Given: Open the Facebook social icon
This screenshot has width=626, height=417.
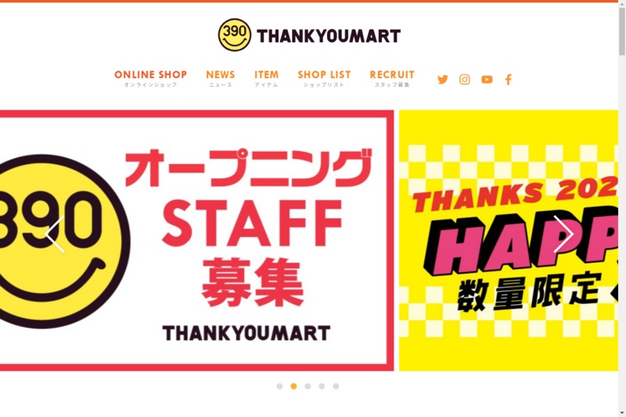Looking at the screenshot, I should 508,79.
